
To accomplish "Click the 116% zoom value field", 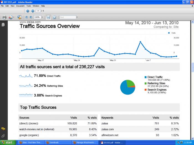I will 37,17.
